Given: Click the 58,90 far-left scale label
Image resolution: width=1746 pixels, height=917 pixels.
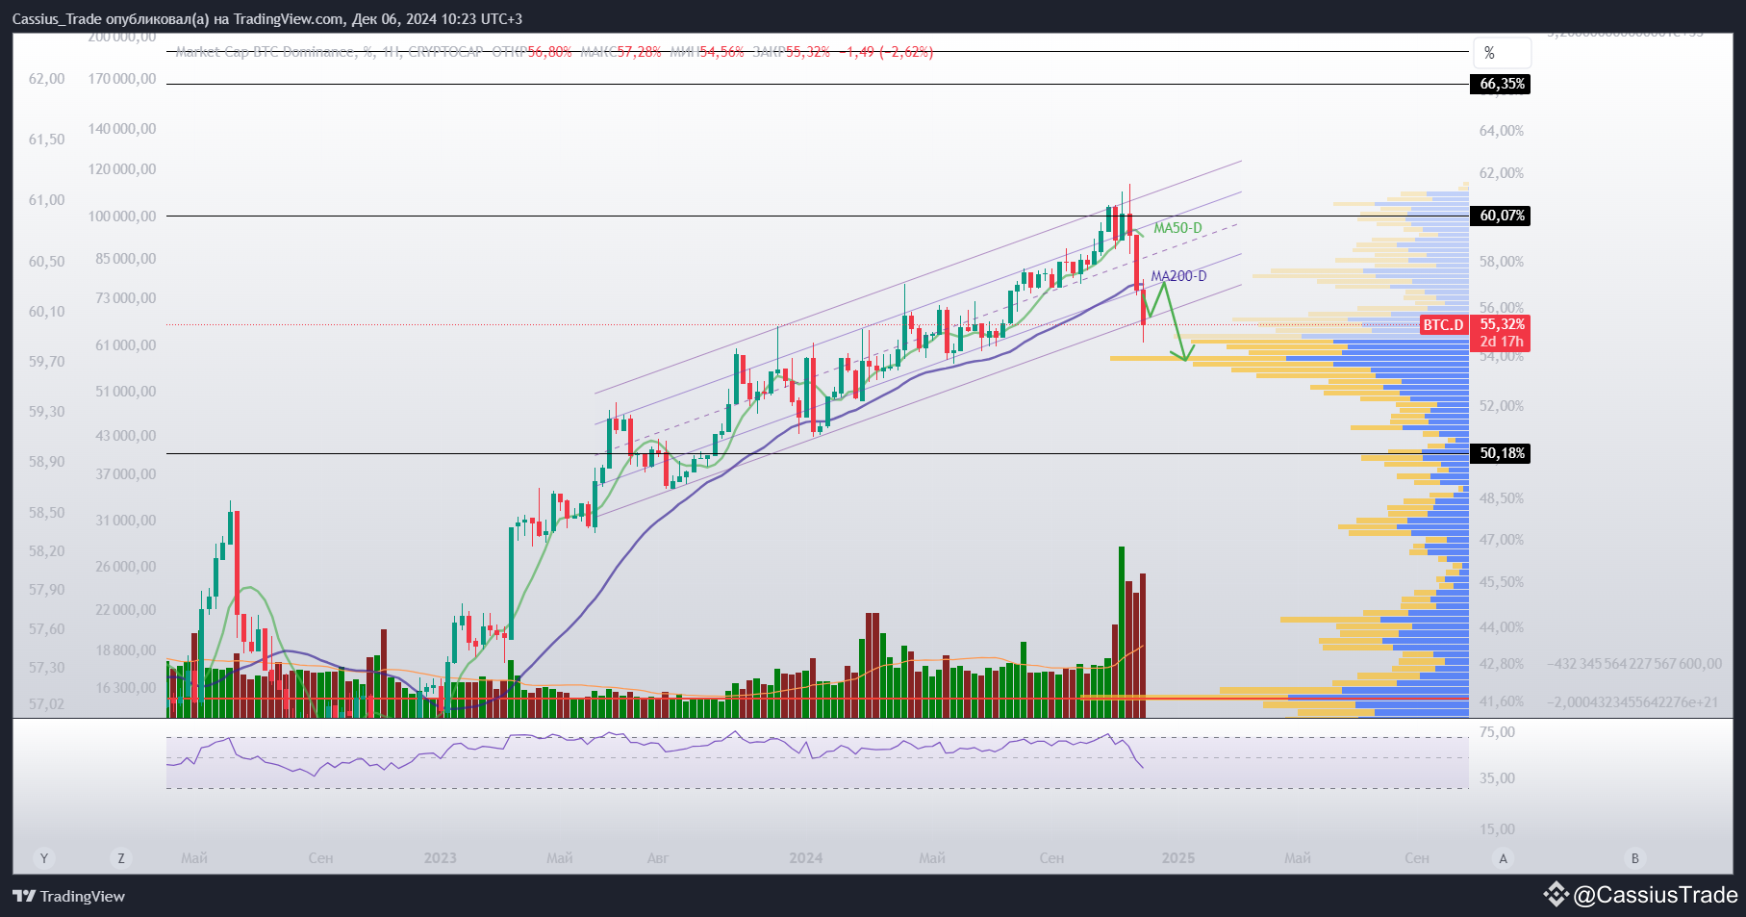Looking at the screenshot, I should tap(47, 462).
